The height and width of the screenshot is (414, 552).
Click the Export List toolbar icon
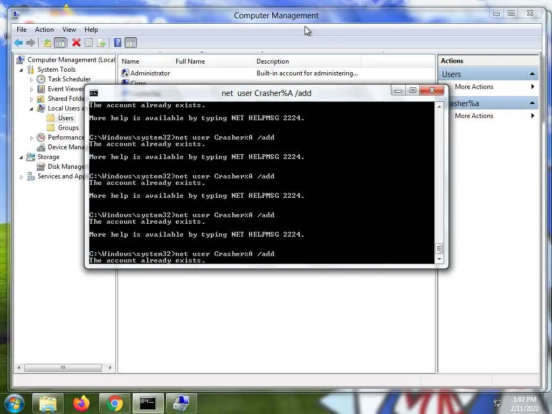point(101,43)
